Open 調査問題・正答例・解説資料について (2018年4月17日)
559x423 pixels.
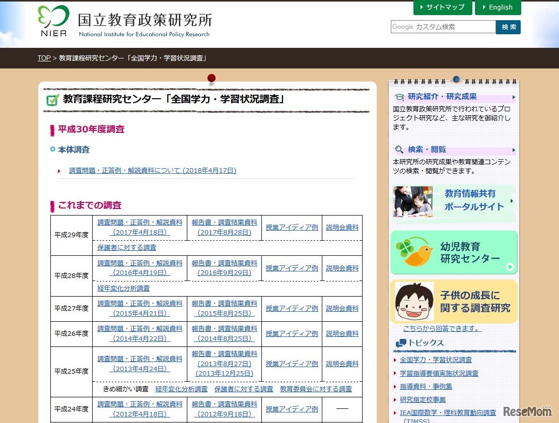(153, 171)
